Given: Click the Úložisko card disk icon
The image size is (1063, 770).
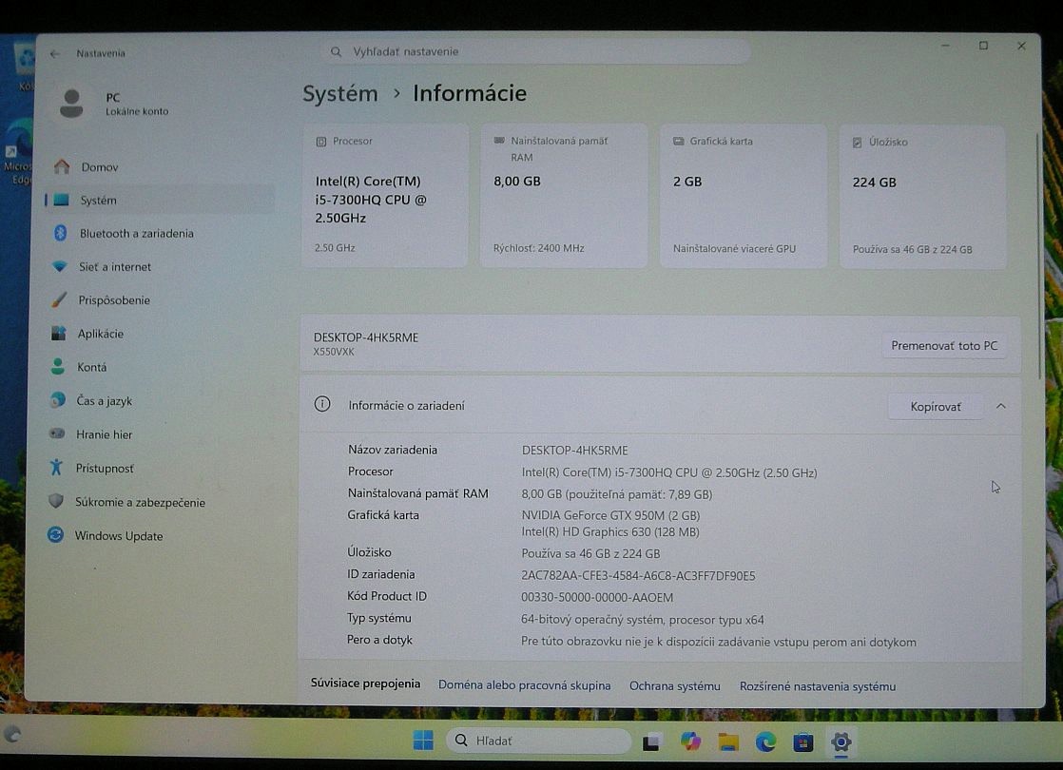Looking at the screenshot, I should (857, 143).
